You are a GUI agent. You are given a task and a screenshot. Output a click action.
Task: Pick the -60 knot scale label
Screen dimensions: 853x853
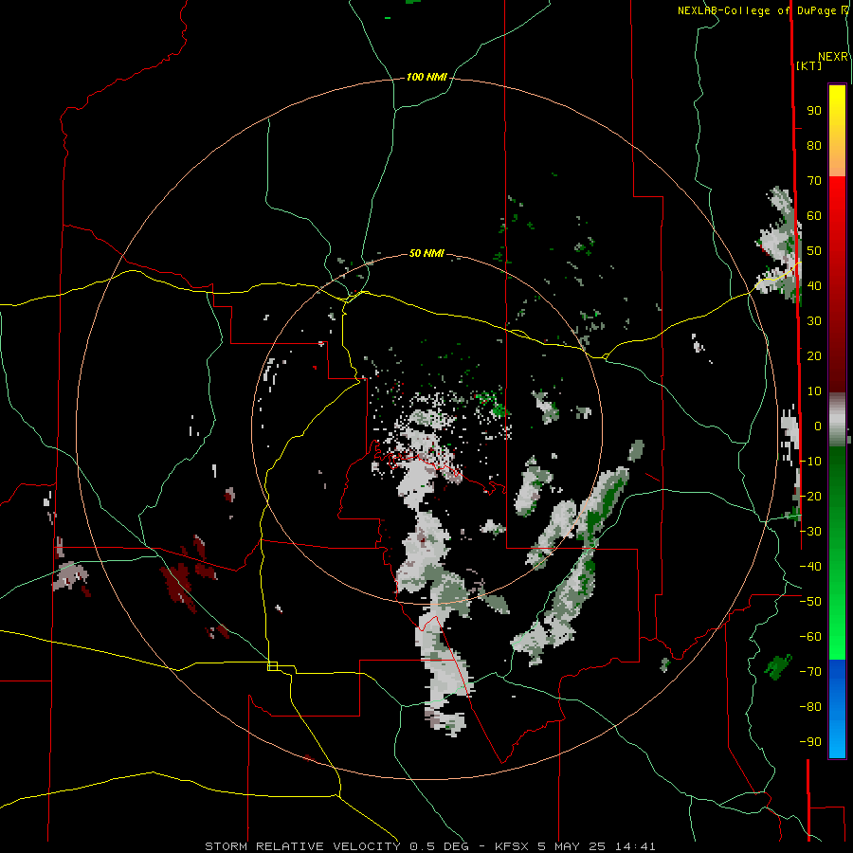(810, 637)
